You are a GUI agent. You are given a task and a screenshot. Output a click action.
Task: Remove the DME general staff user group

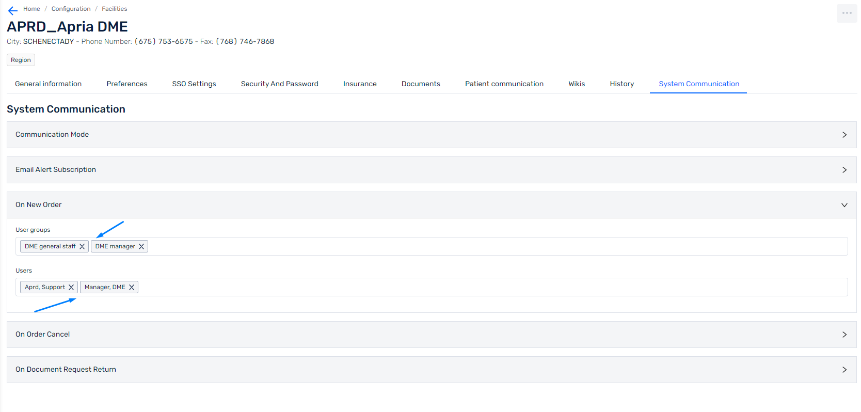[x=82, y=246]
